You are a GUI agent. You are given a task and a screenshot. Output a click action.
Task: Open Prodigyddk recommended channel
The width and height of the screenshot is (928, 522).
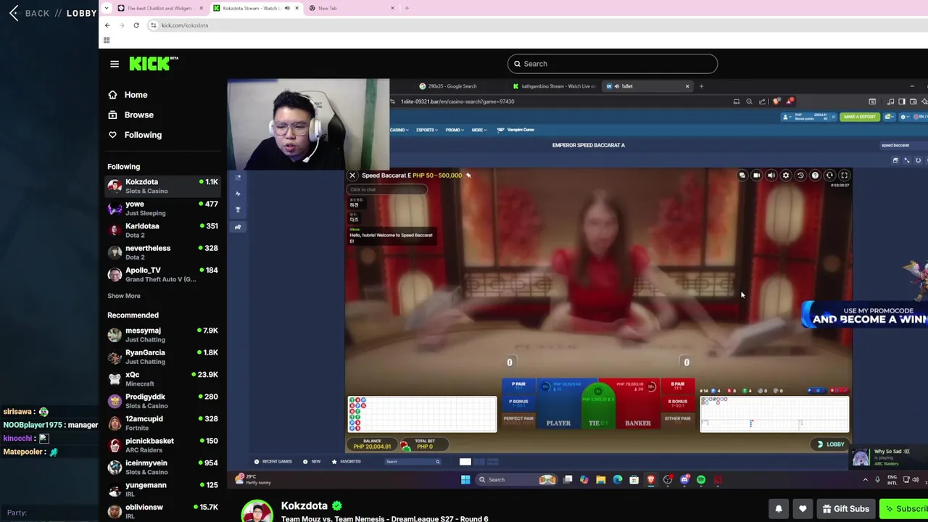tap(163, 401)
